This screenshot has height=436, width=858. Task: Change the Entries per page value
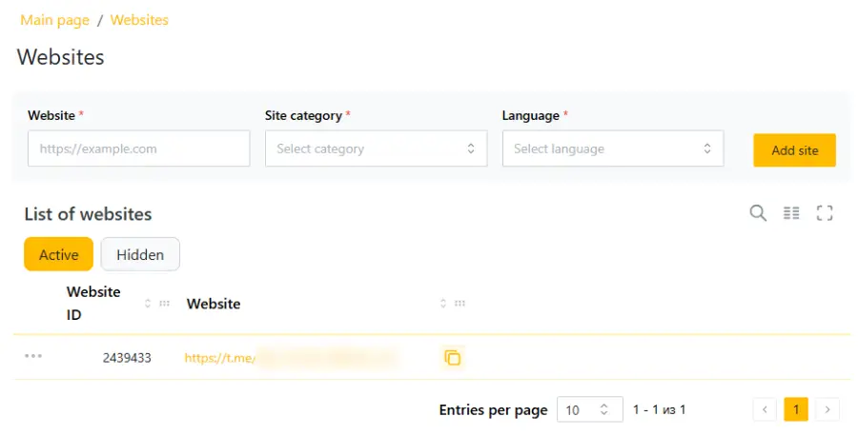tap(590, 409)
